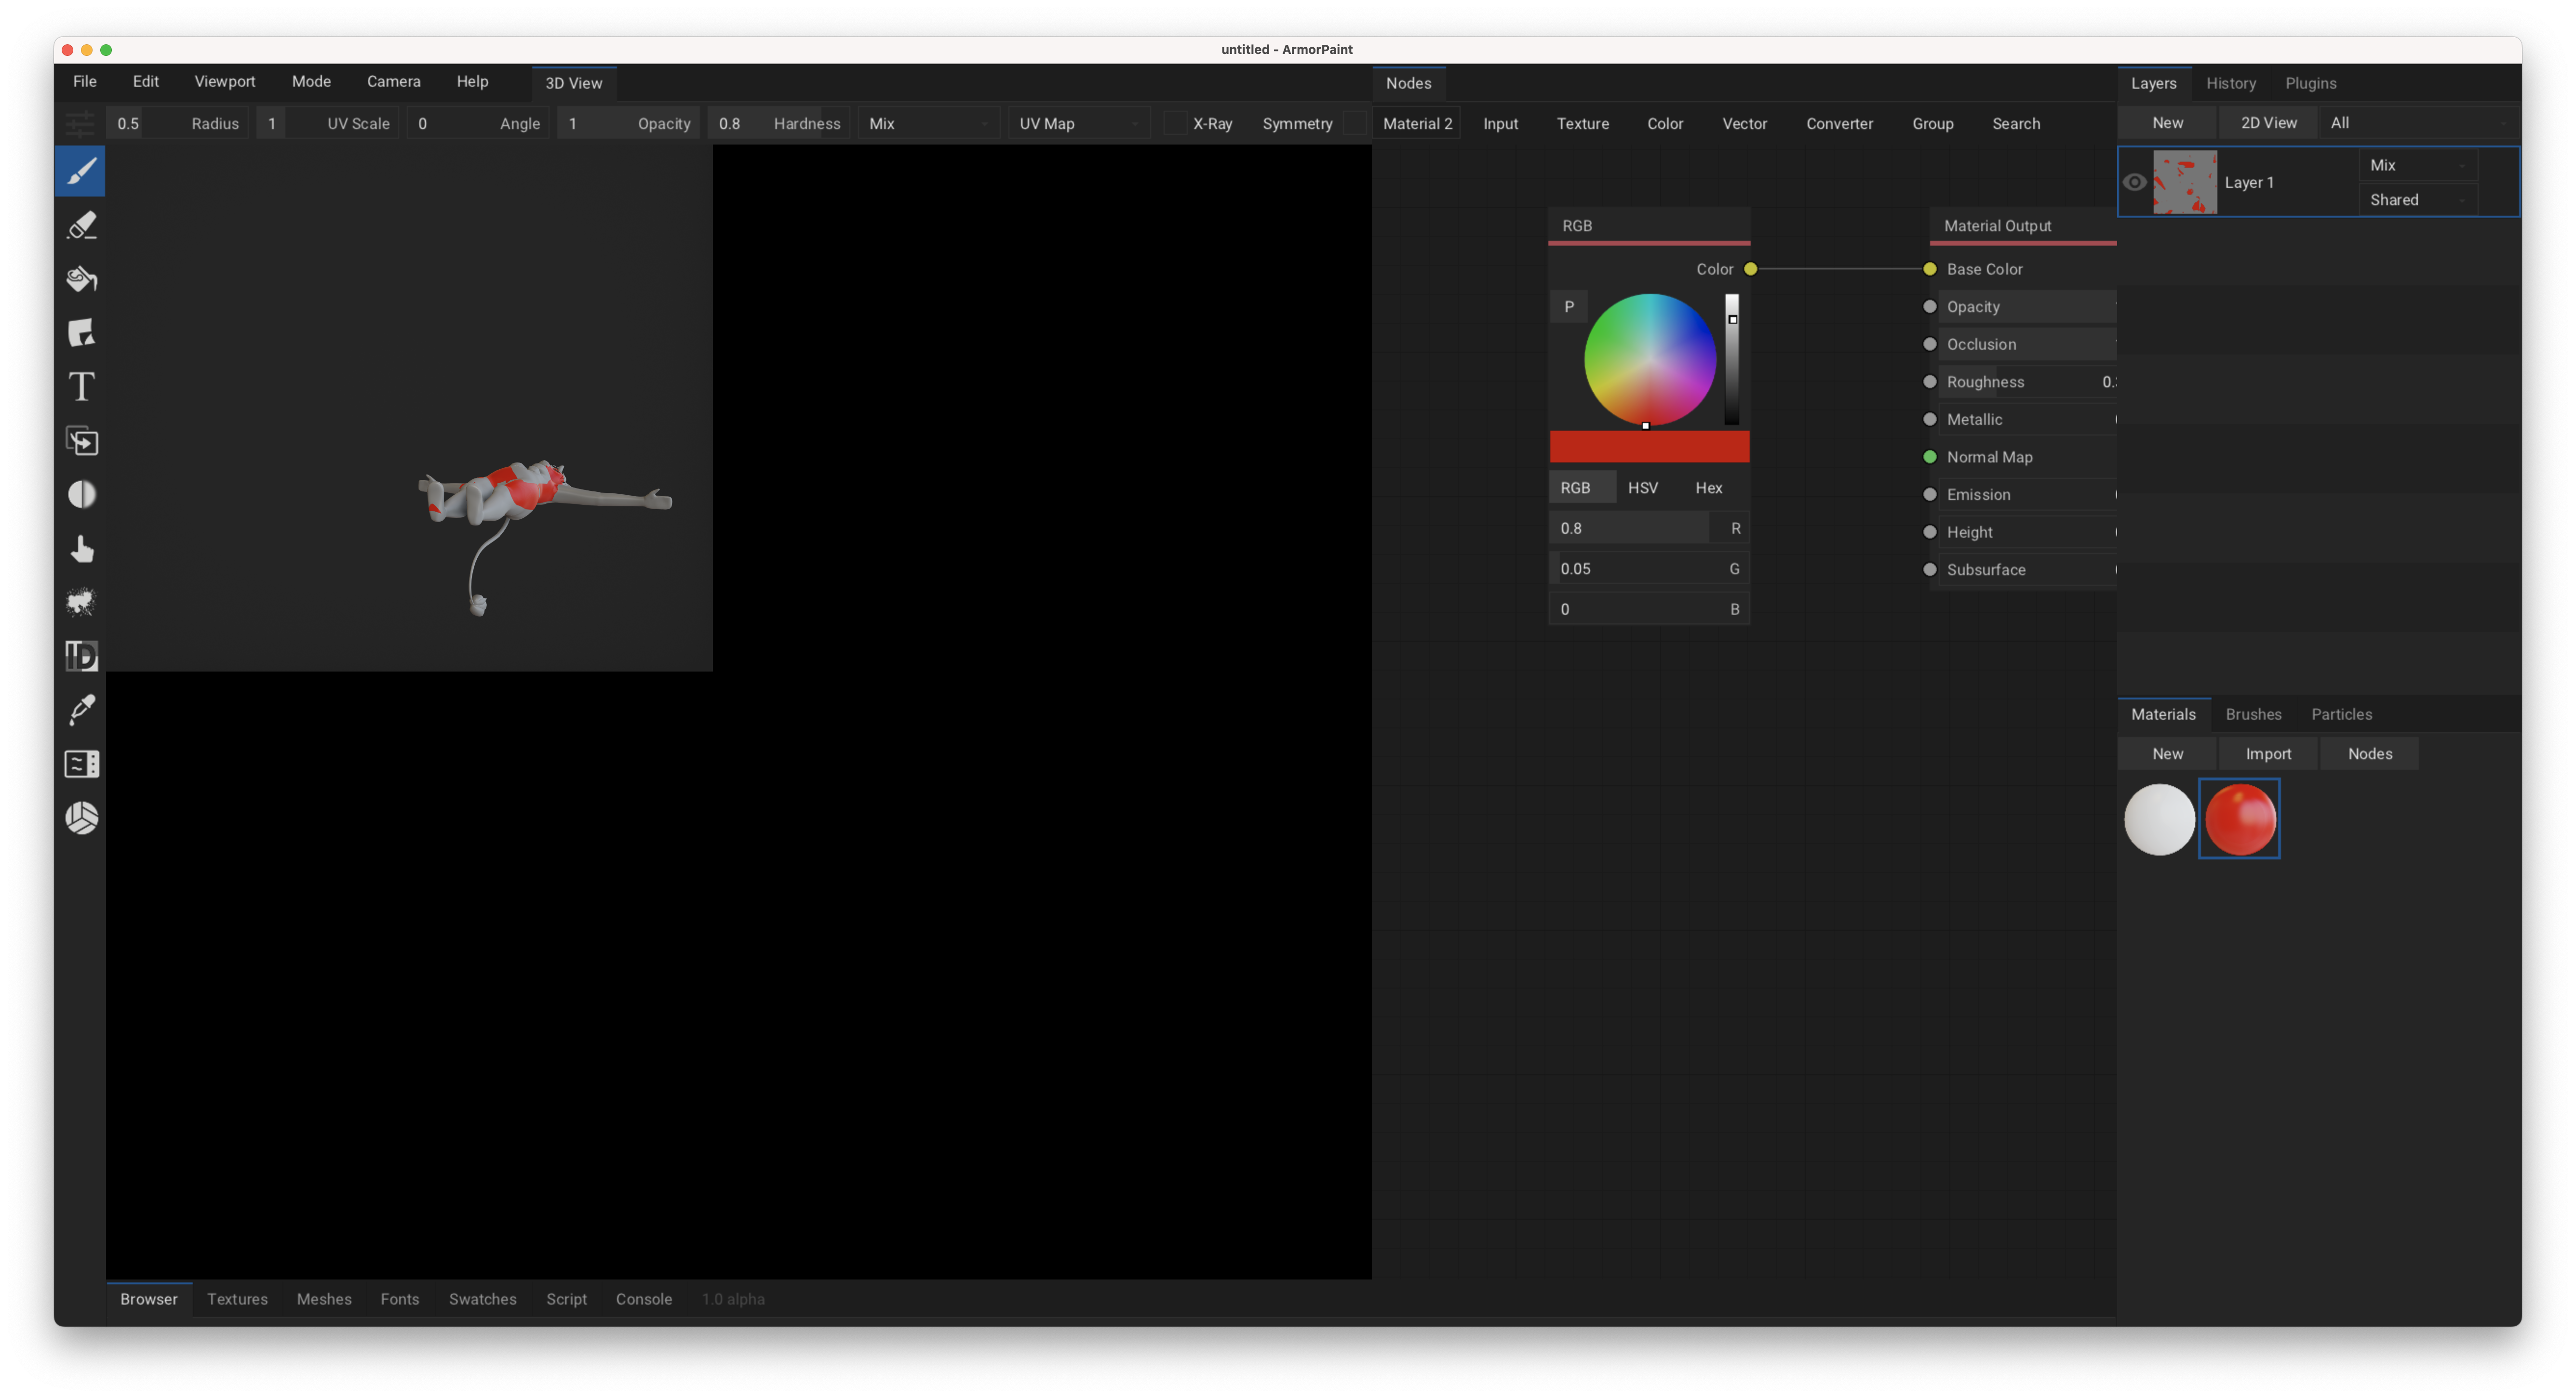Screen dimensions: 2576x1398
Task: Open the UV Map dropdown
Action: pos(1078,123)
